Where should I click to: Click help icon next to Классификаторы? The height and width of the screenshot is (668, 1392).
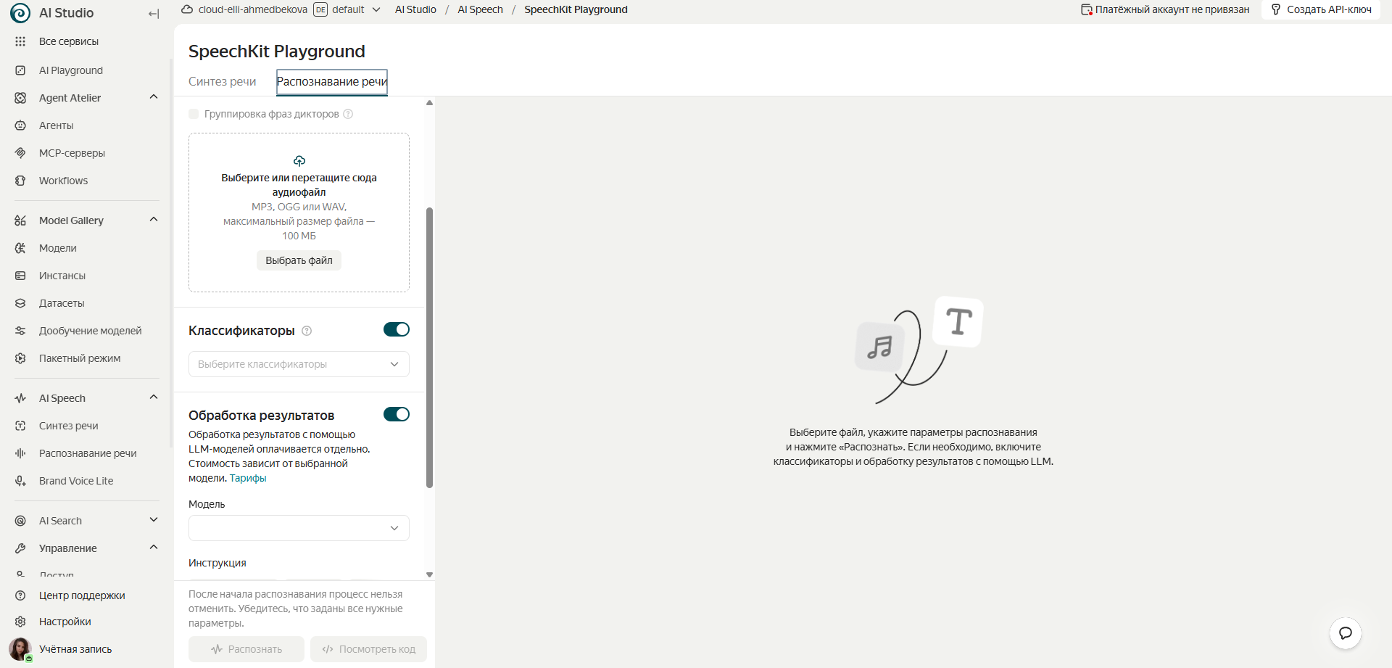tap(307, 331)
